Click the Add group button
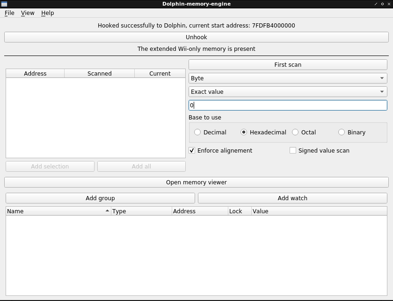Image resolution: width=393 pixels, height=301 pixels. (100, 198)
